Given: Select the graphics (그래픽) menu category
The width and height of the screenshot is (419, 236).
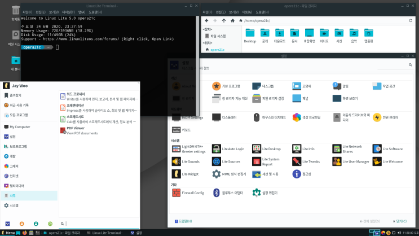Looking at the screenshot, I should click(x=29, y=166).
